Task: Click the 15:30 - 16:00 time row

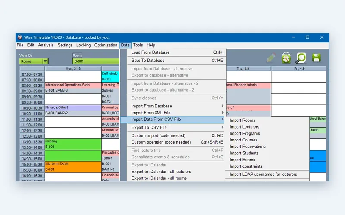Action: tap(32, 170)
